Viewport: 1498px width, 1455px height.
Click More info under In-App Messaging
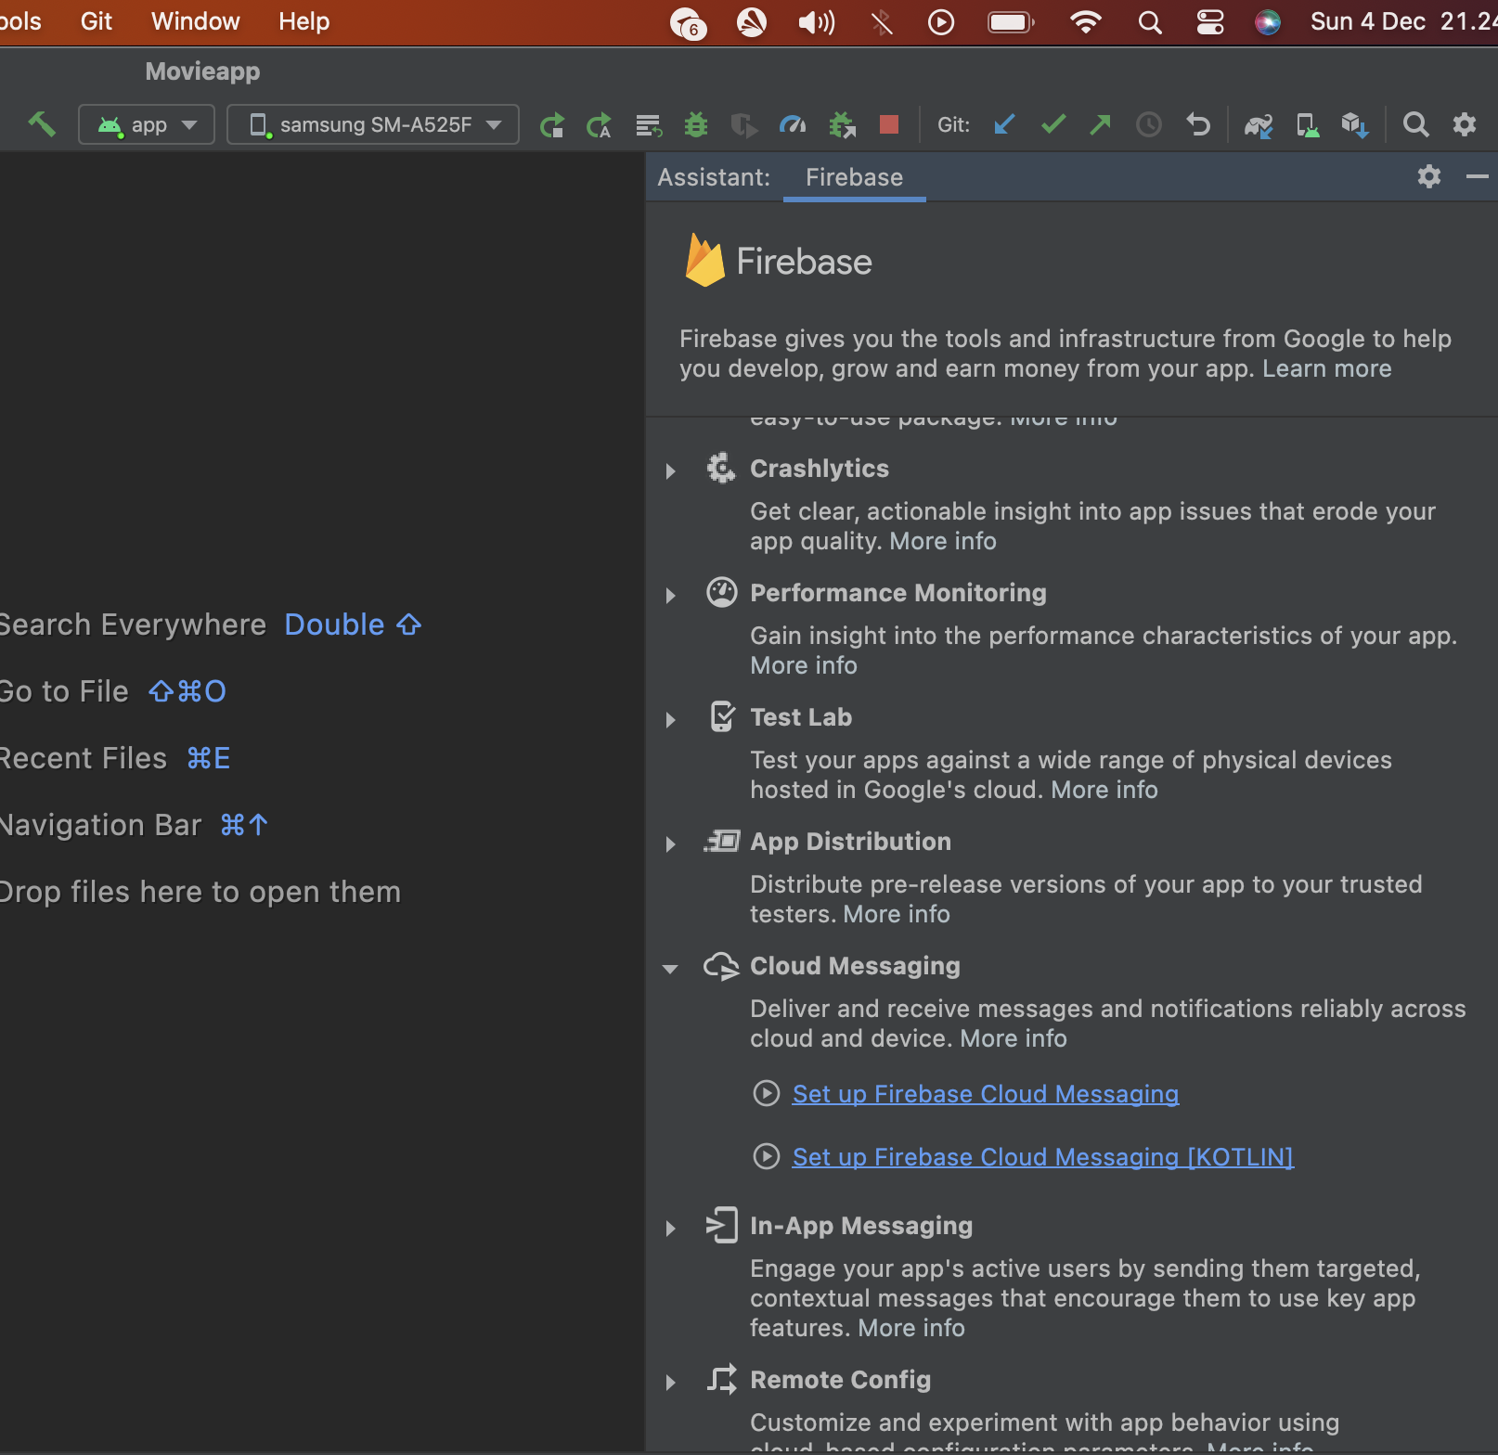tap(911, 1328)
